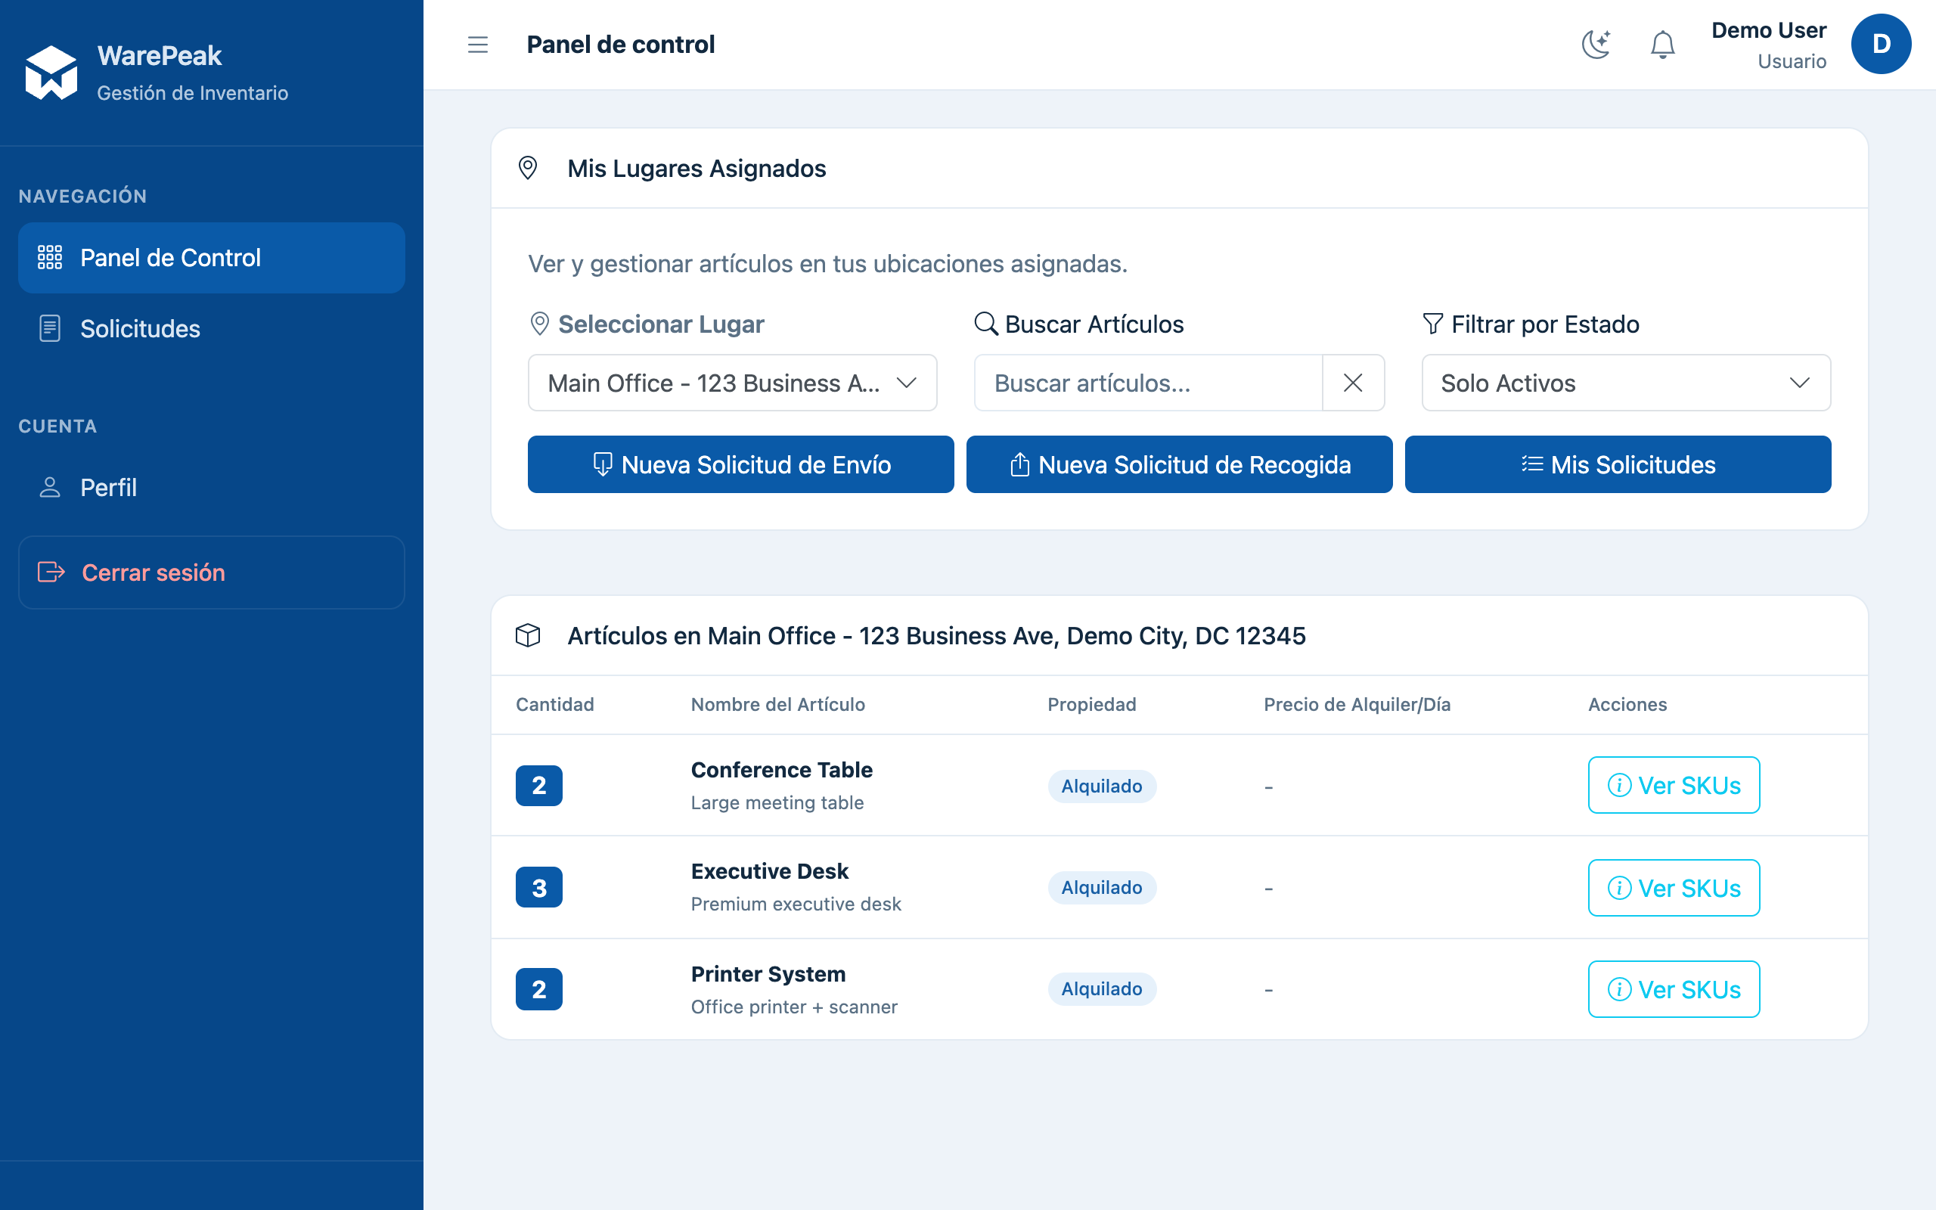View SKUs for Printer System
The width and height of the screenshot is (1936, 1210).
[x=1674, y=989]
